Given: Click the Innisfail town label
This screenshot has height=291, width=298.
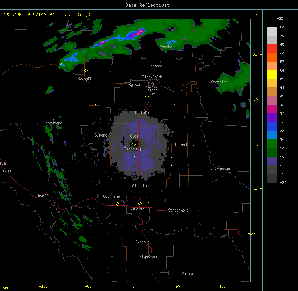Looking at the screenshot, I should pos(143,113).
